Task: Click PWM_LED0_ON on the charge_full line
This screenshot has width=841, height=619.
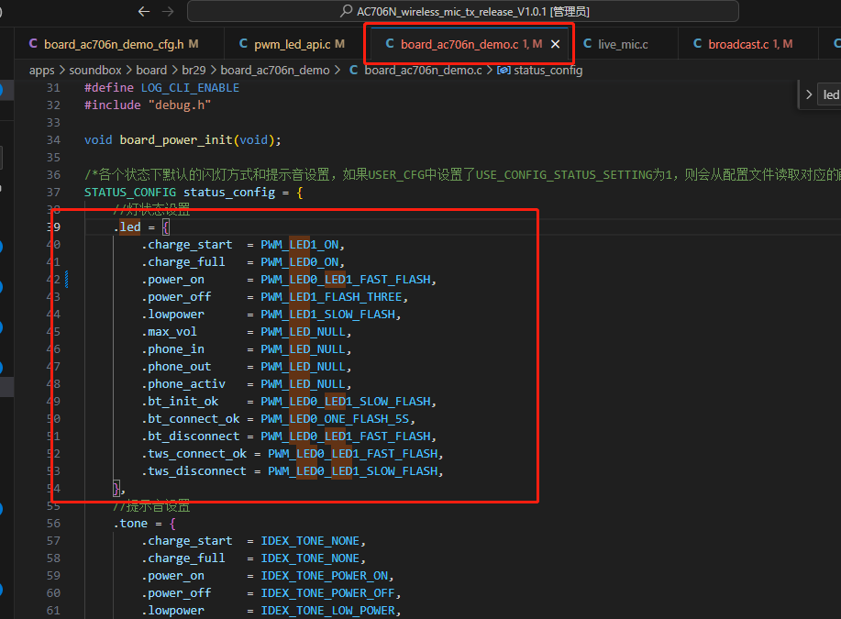Action: [x=300, y=261]
